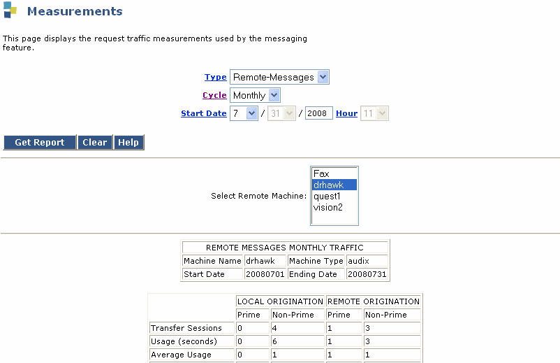Click the year input field 2008
560x363 pixels.
(319, 113)
